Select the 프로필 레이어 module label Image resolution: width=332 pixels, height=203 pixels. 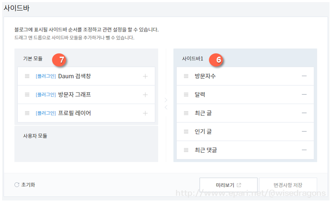[74, 113]
